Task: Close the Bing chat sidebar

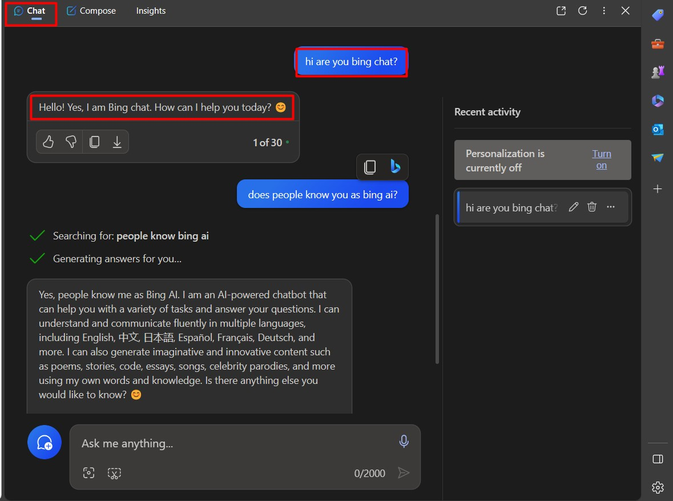Action: tap(626, 11)
